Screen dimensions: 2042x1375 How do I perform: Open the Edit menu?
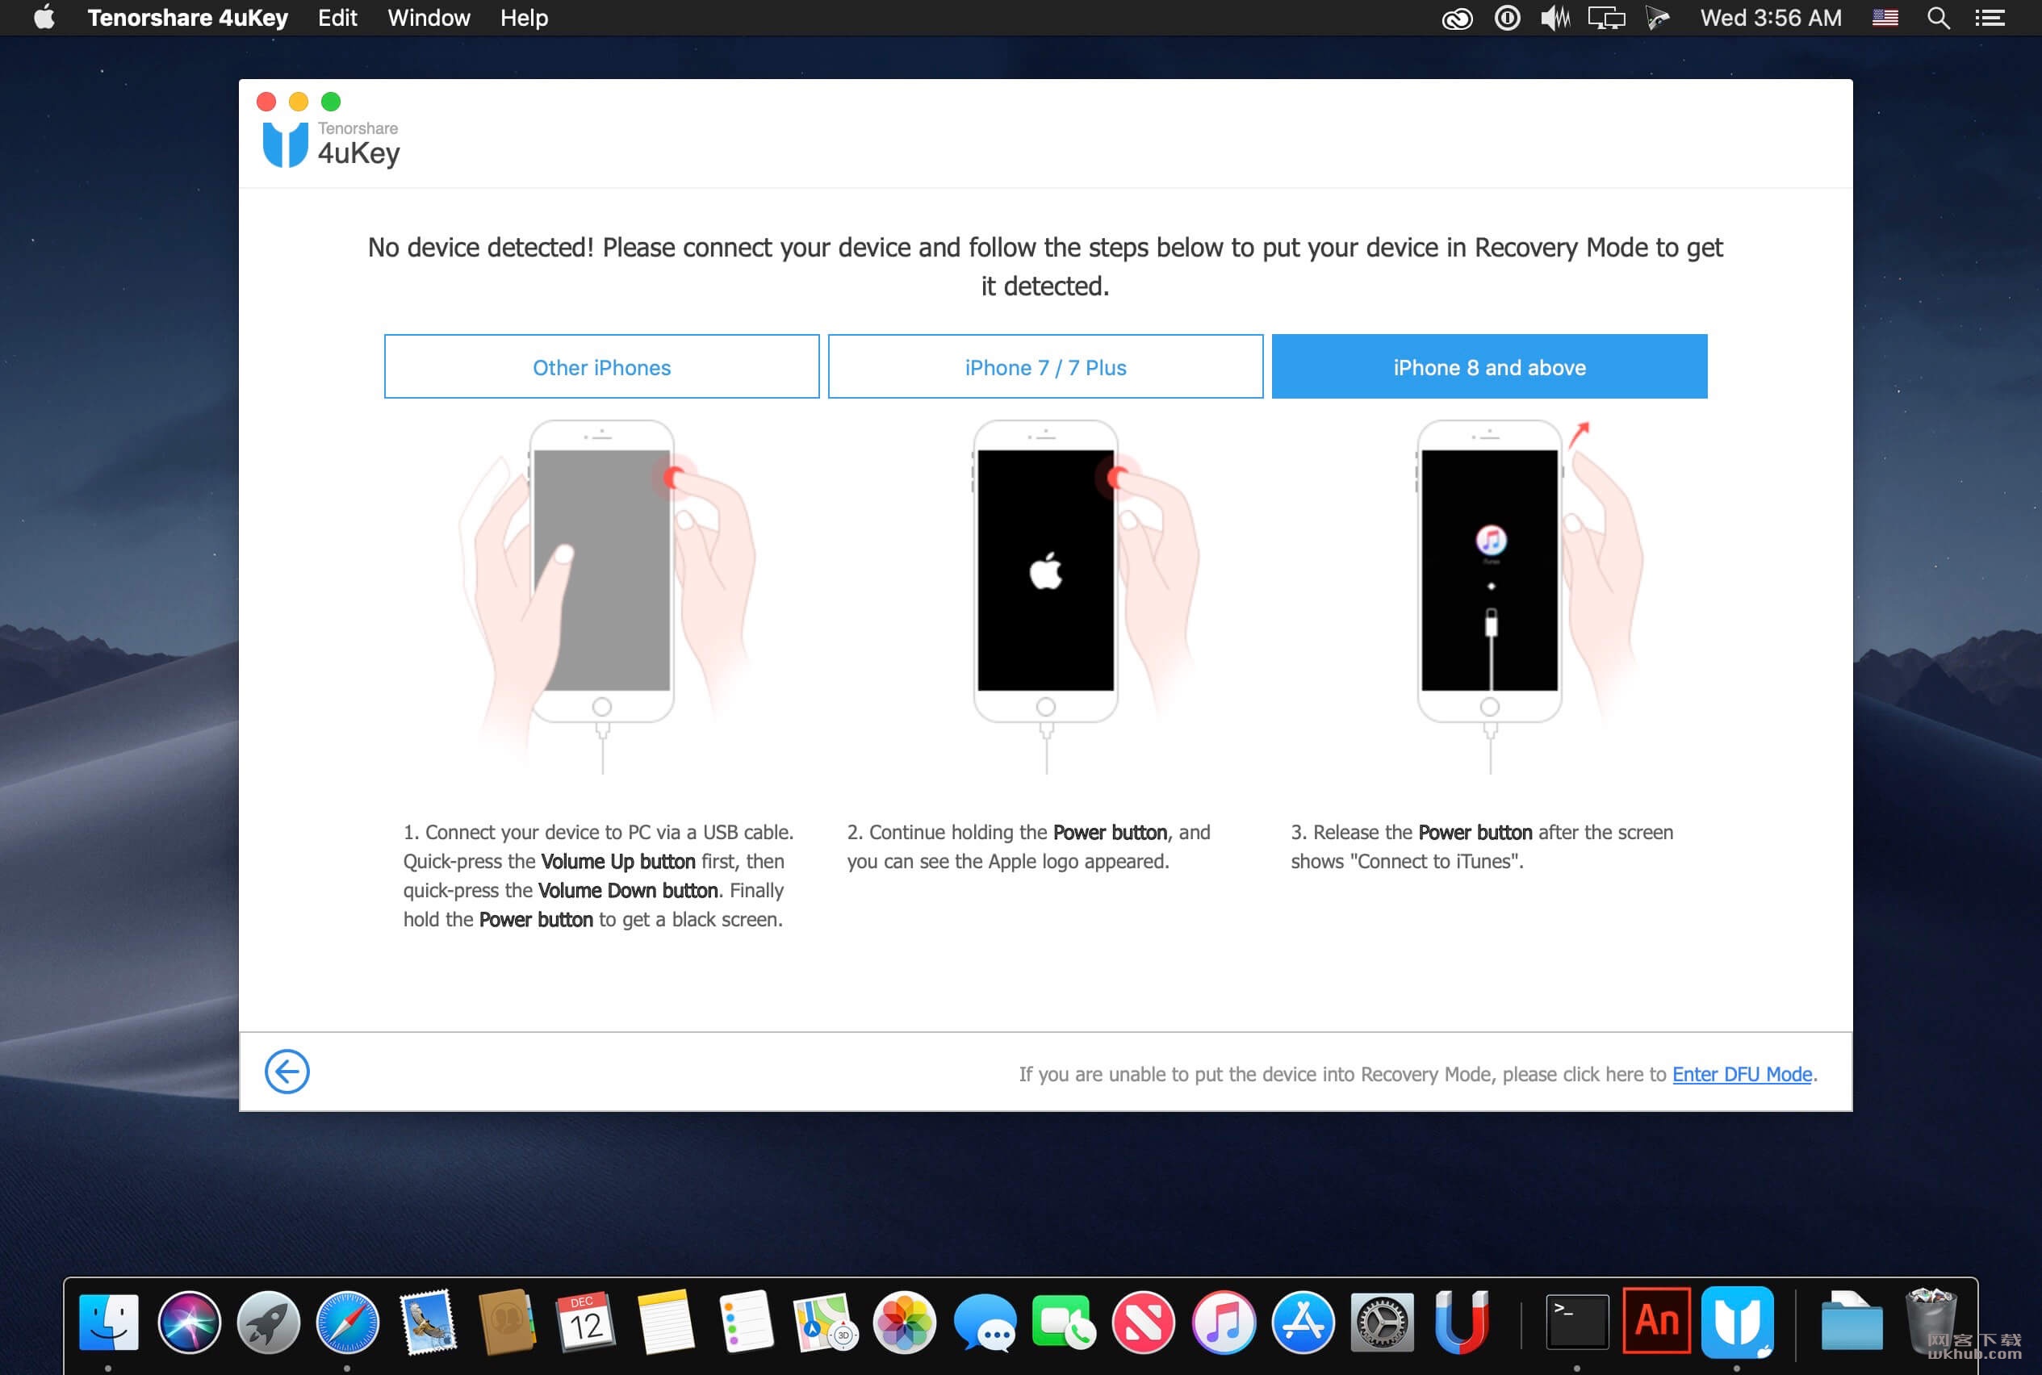[337, 18]
